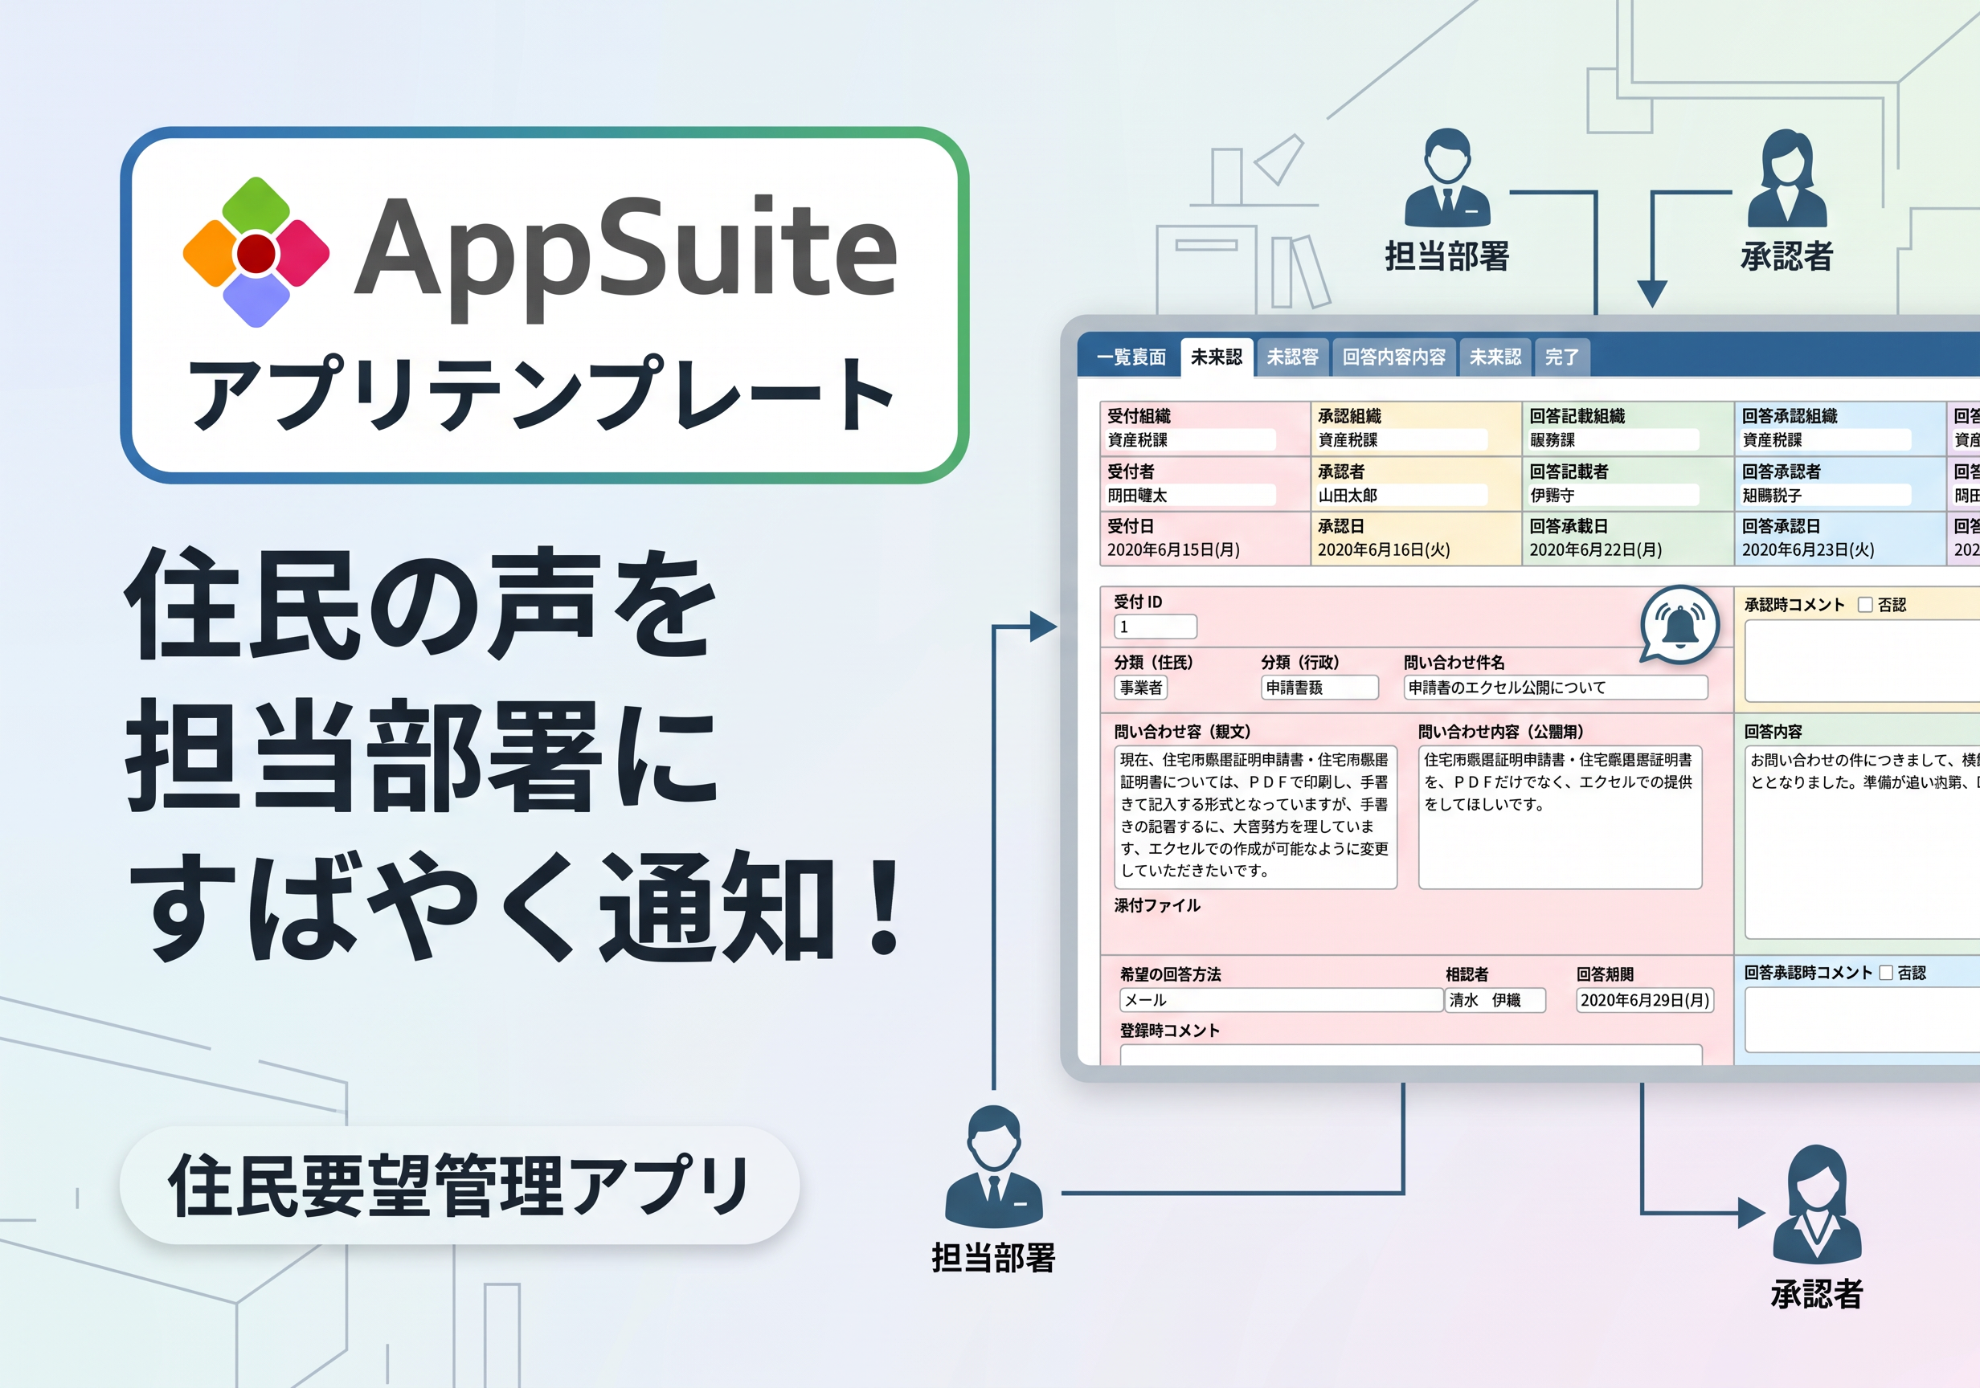Click the 受付日 date 2020年6月15日(月)
The height and width of the screenshot is (1388, 1980).
tap(1174, 550)
